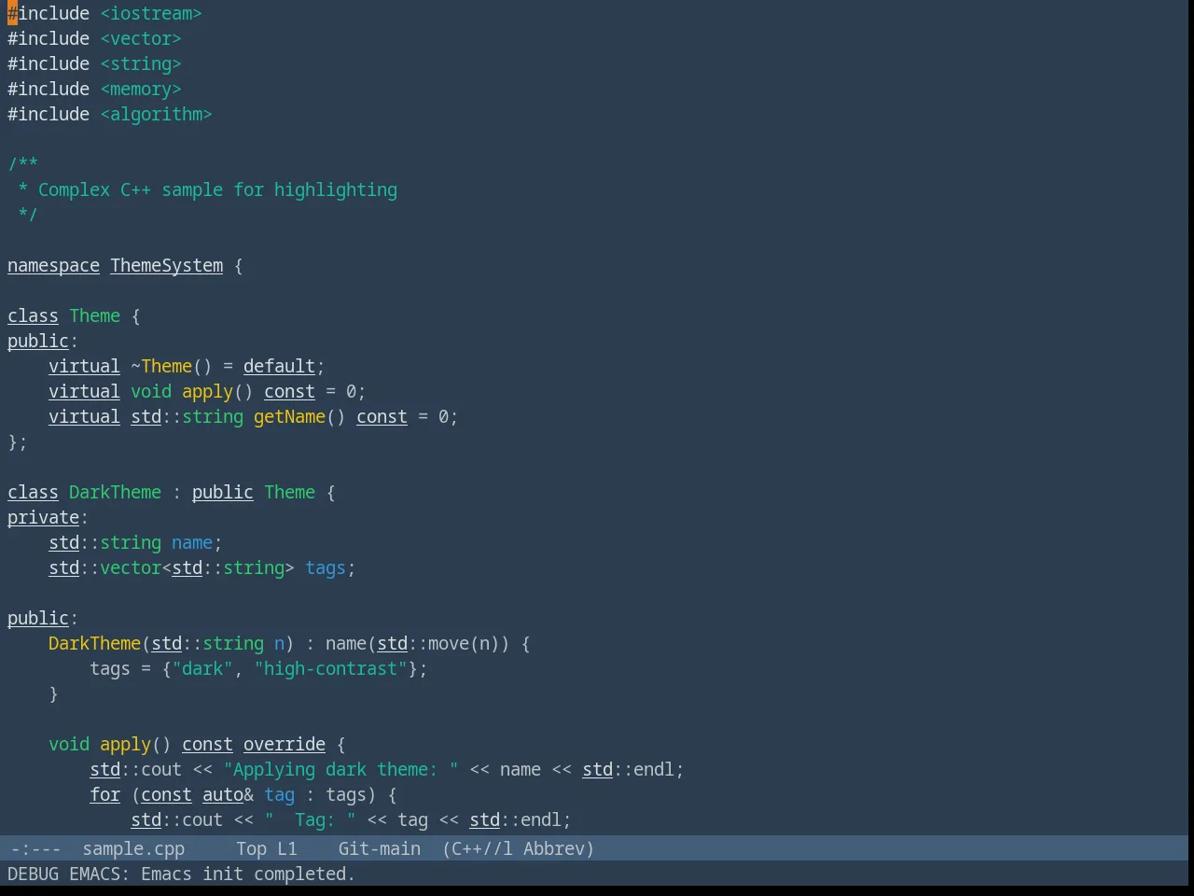This screenshot has height=896, width=1194.
Task: Click 'public' in ': public Theme' inheritance
Action: 222,492
